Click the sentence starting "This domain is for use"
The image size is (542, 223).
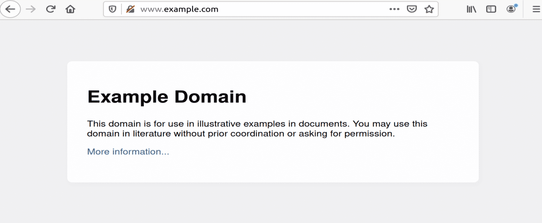tap(219, 124)
